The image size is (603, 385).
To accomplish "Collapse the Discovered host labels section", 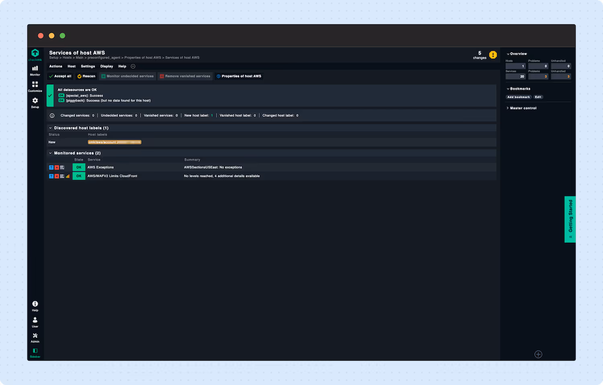I will (x=50, y=128).
